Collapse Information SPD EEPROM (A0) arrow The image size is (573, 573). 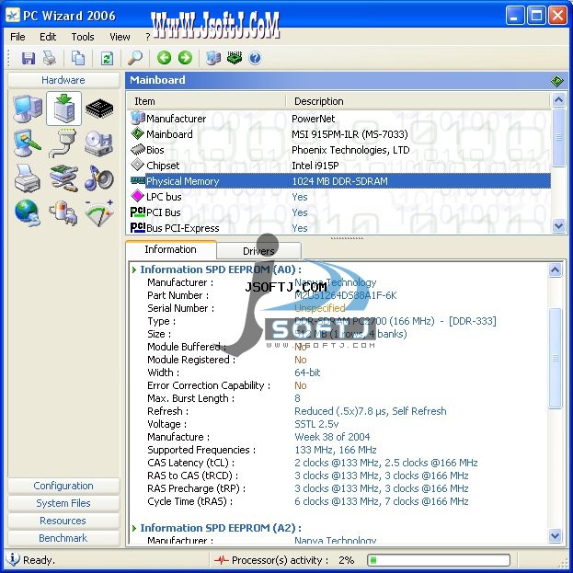point(134,270)
